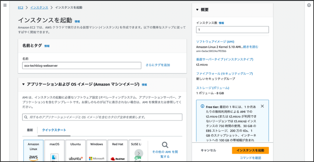Click コマンドを確認 link
314x162 pixels.
[x=250, y=158]
